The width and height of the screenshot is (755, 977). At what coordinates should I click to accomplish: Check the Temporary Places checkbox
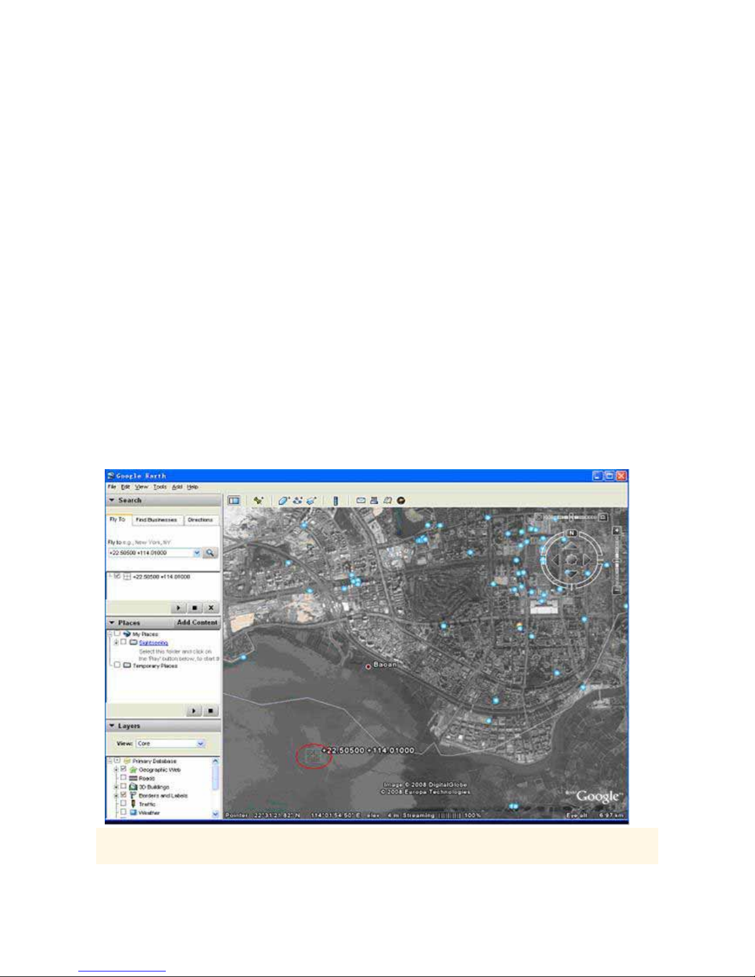[117, 665]
